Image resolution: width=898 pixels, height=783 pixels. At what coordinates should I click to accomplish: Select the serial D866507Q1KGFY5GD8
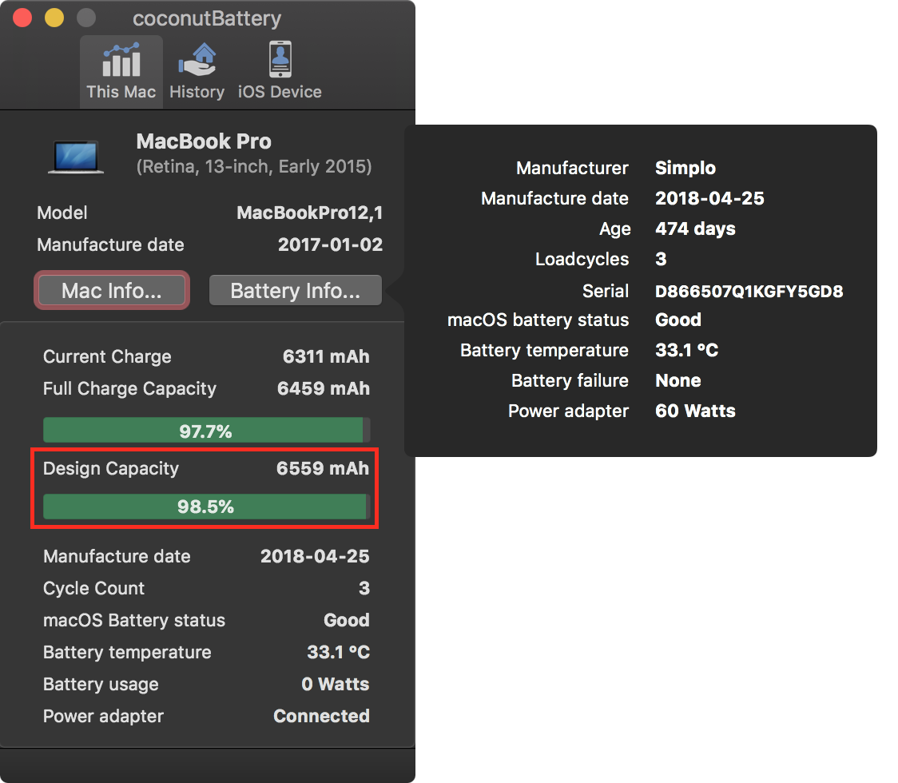(749, 291)
